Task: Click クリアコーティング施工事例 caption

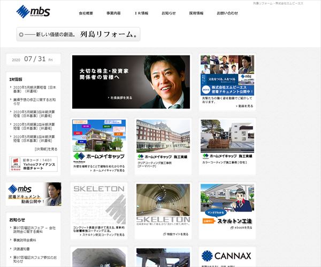Action: [155, 164]
